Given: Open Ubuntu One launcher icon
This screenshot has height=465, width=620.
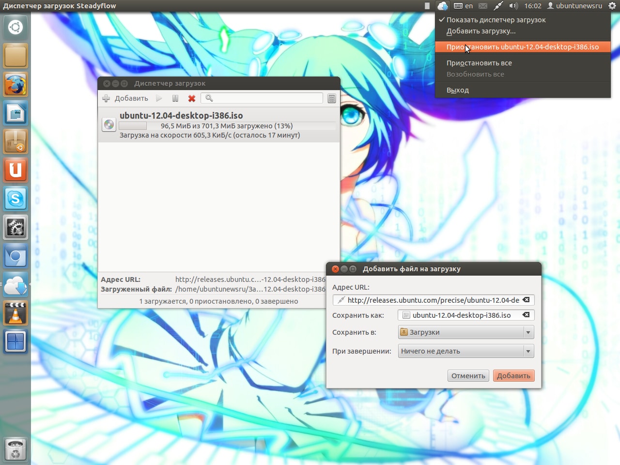Looking at the screenshot, I should coord(15,170).
